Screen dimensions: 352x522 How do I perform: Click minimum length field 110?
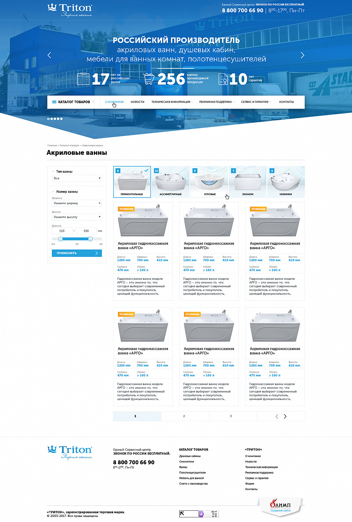(x=62, y=231)
